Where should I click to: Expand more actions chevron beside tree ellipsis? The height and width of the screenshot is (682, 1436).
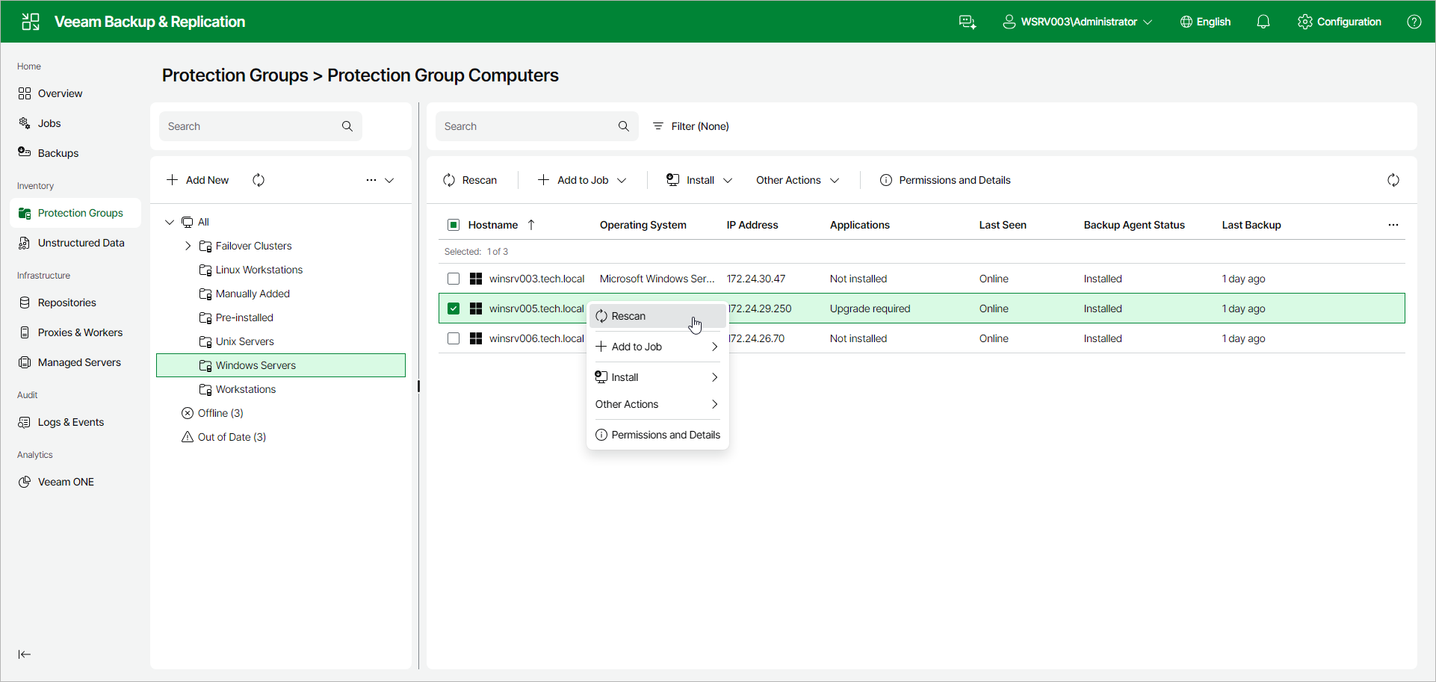[x=389, y=180]
